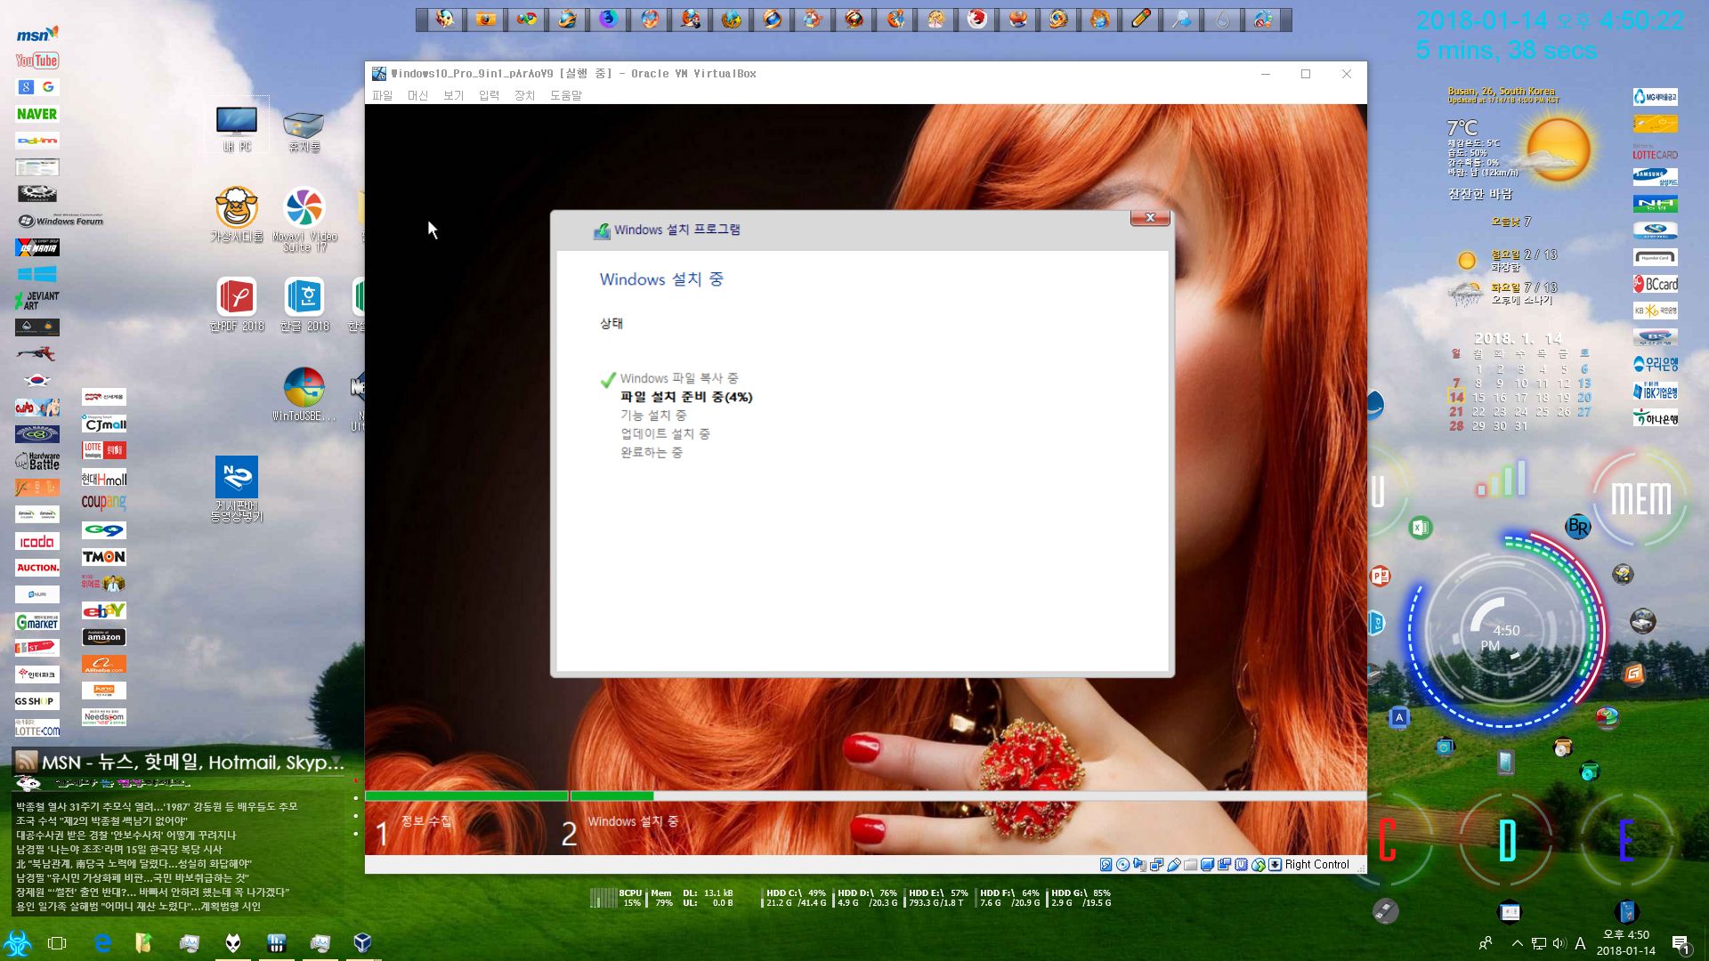Open the MSN news feed title
This screenshot has width=1709, height=961.
[192, 762]
